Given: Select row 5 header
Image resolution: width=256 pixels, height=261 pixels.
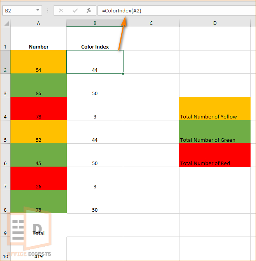Looking at the screenshot, I should click(x=5, y=132).
